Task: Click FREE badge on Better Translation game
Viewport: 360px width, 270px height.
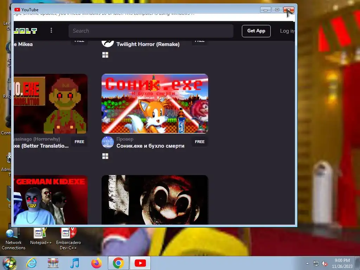Action: 79,142
